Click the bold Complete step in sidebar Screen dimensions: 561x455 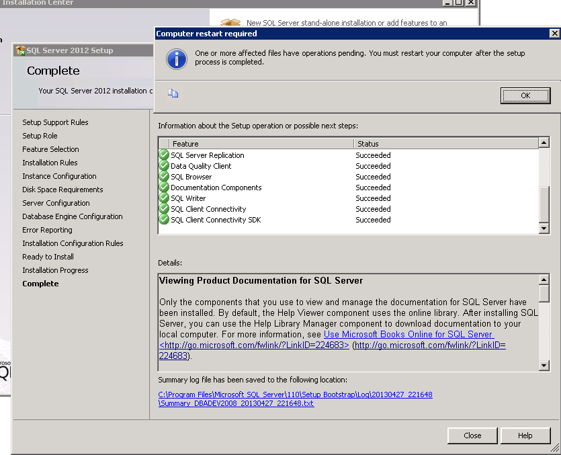[40, 284]
